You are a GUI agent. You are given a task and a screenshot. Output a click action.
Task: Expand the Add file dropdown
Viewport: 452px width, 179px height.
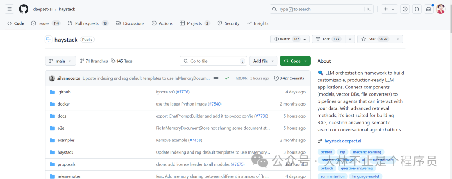[264, 61]
